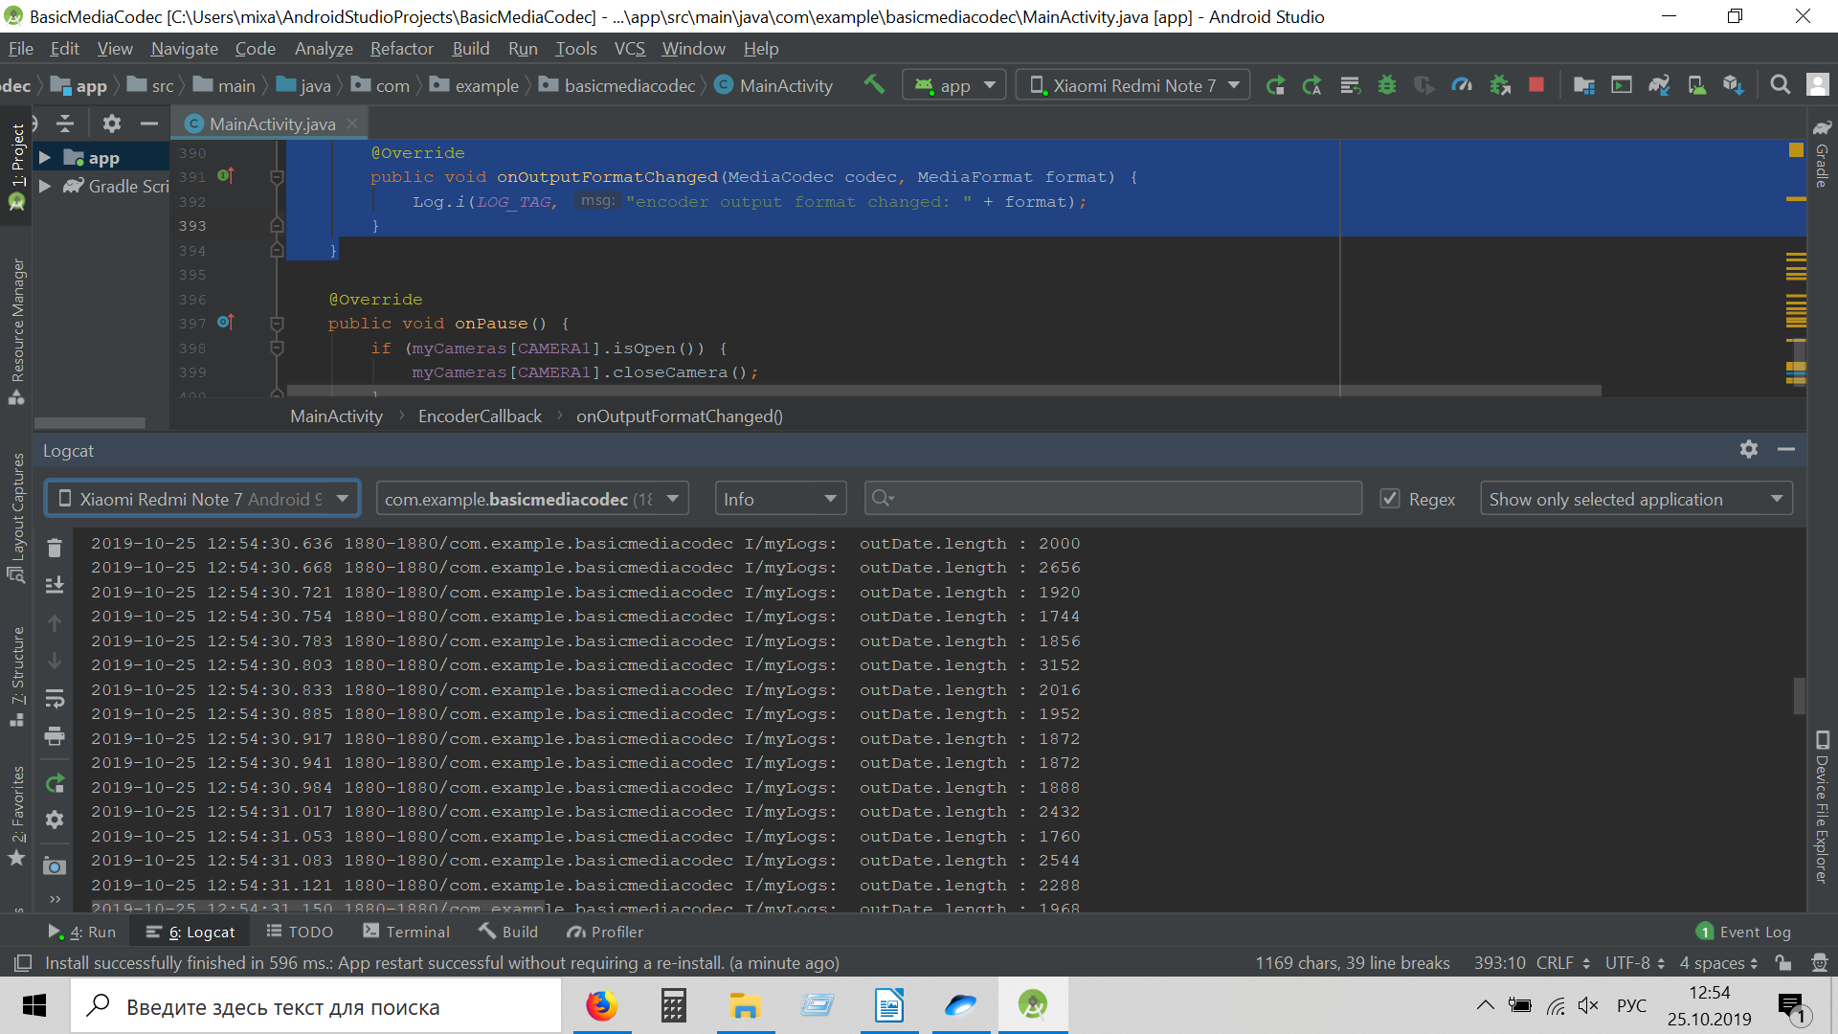The width and height of the screenshot is (1838, 1034).
Task: Select the Build menu item
Action: 471,47
